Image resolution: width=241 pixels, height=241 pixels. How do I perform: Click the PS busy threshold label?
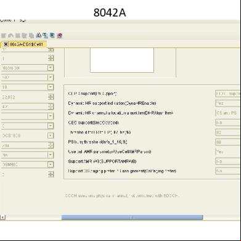tap(97, 142)
